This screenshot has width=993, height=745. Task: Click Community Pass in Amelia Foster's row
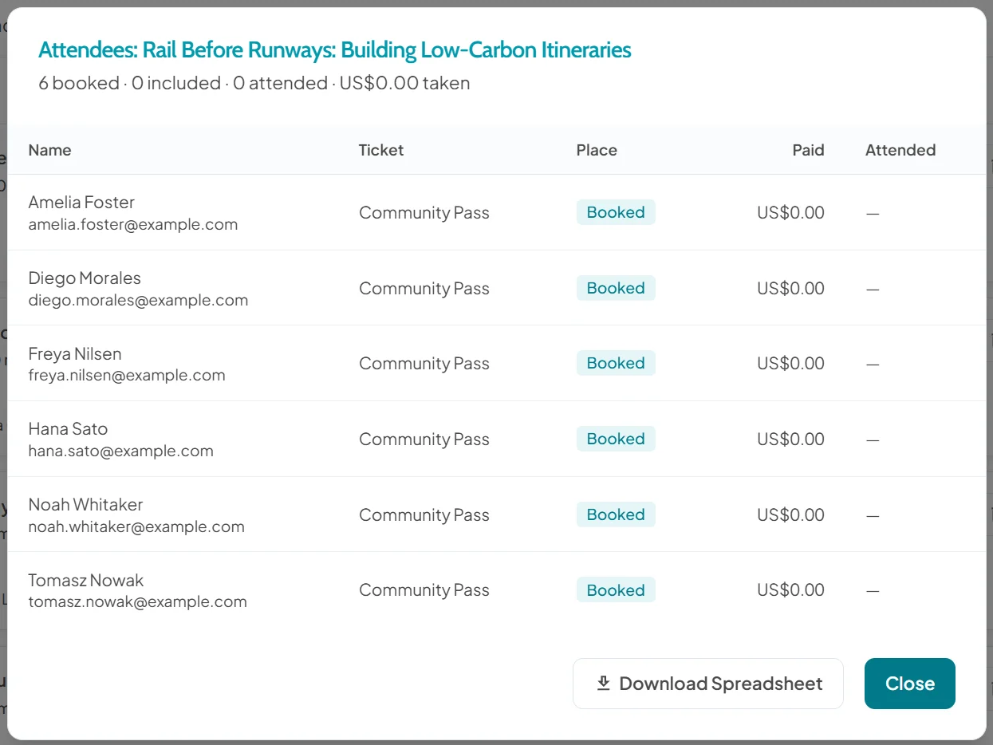coord(424,213)
